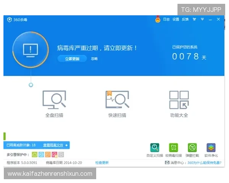The height and width of the screenshot is (183, 229).
Task: Click 已隔离威胁对象: 18 text
Action: (21, 145)
